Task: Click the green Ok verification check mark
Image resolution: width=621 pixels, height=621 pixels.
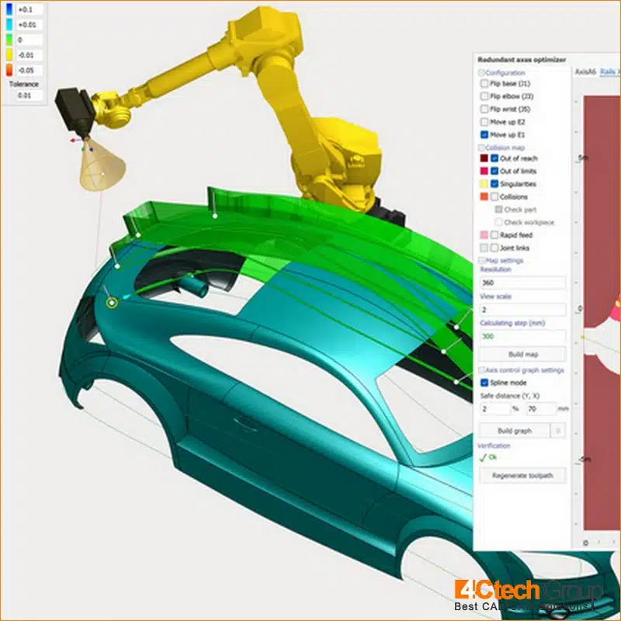Action: click(482, 458)
